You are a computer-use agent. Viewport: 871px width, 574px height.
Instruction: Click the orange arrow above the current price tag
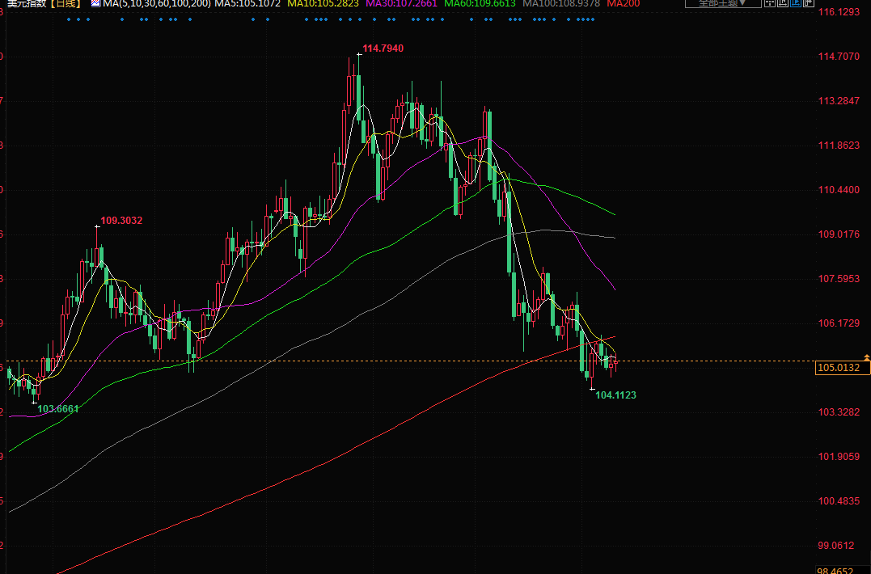(x=866, y=357)
